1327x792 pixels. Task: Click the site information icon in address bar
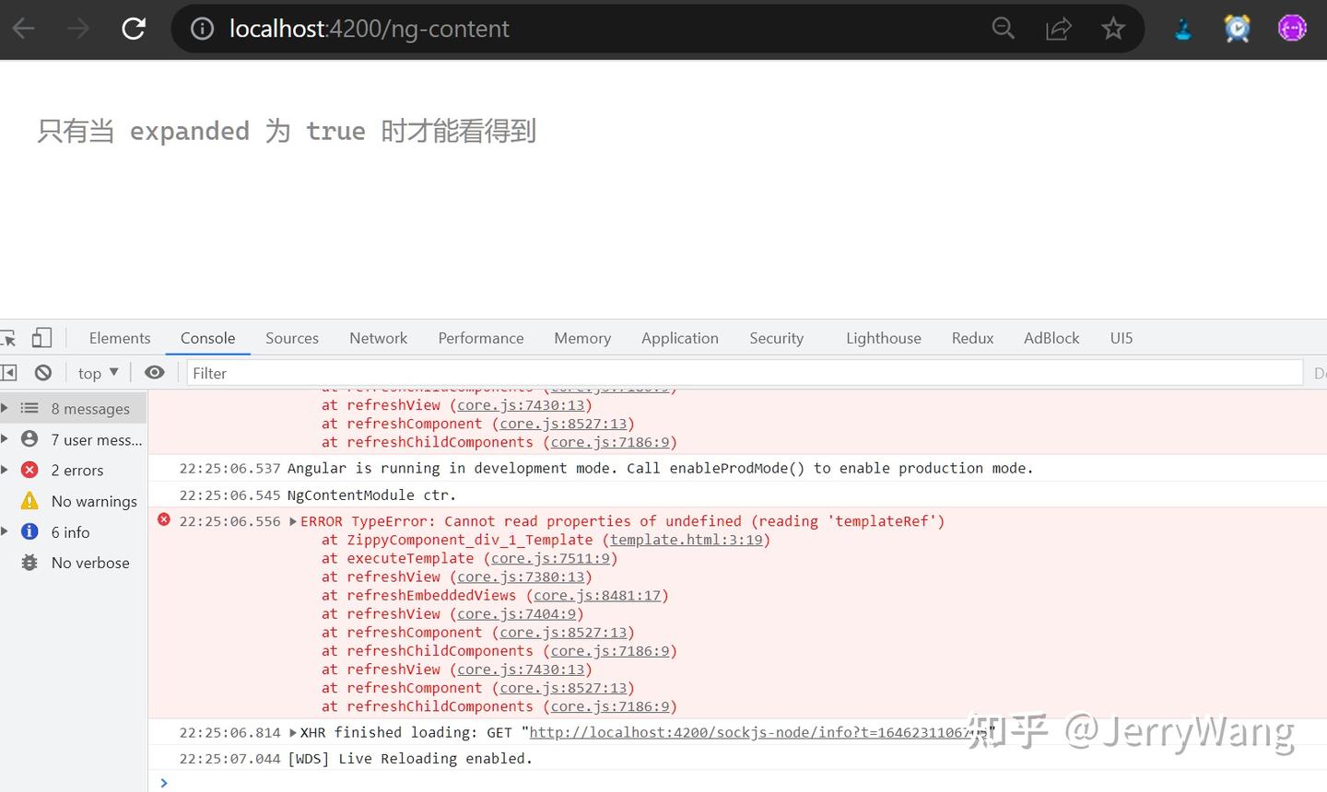pyautogui.click(x=202, y=29)
